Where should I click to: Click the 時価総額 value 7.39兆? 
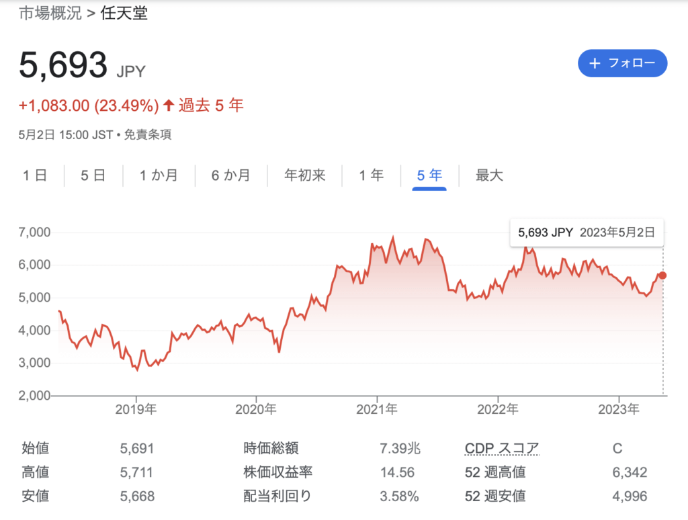point(400,448)
